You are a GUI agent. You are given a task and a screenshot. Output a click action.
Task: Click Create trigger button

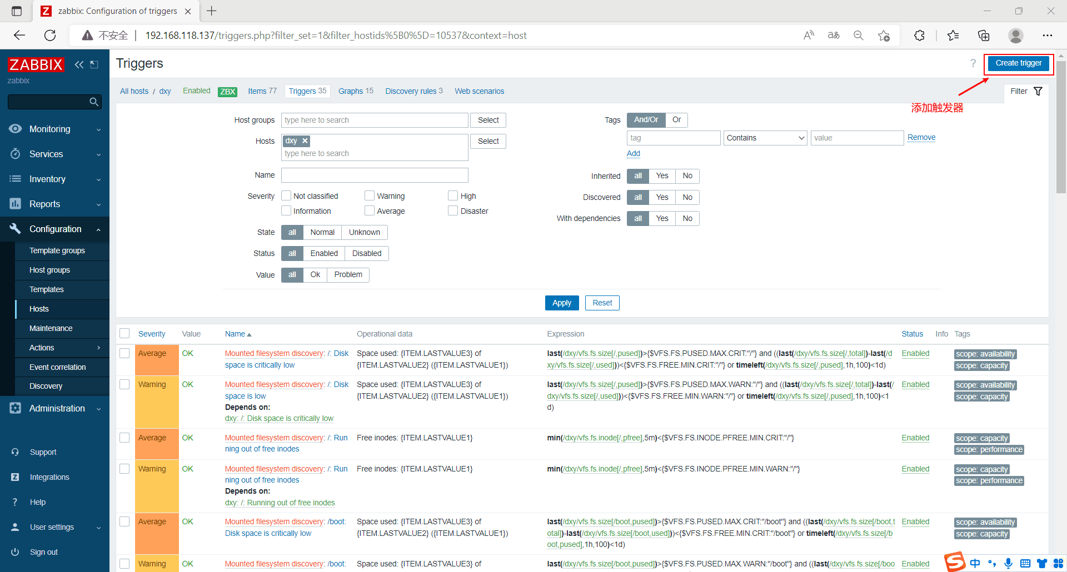pos(1018,63)
